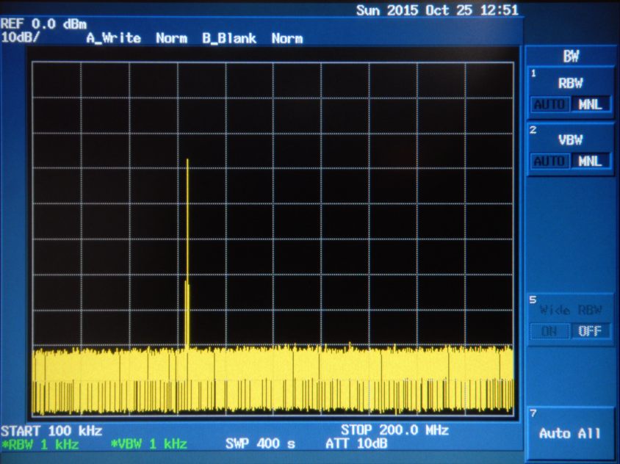This screenshot has width=620, height=464.
Task: Turn Wide RBW ON
Action: pos(549,331)
